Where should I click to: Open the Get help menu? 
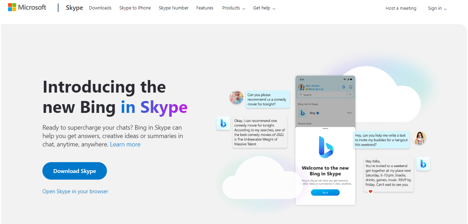coord(264,8)
